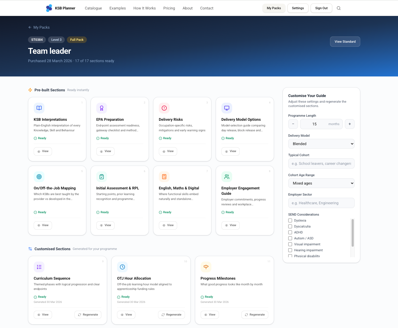Screen dimensions: 398x328
Task: Open the Cohort Age Range dropdown
Action: (321, 183)
